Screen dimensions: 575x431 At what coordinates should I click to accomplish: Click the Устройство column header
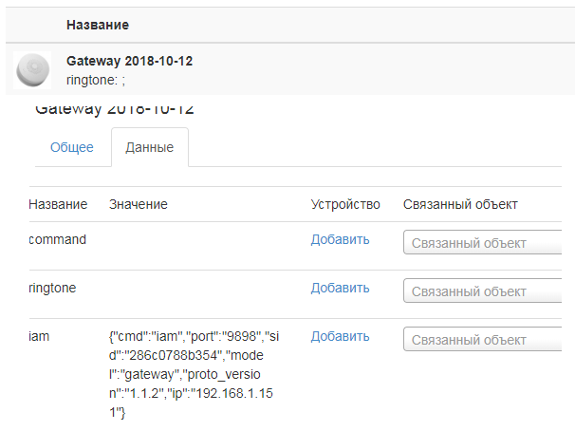pos(345,204)
